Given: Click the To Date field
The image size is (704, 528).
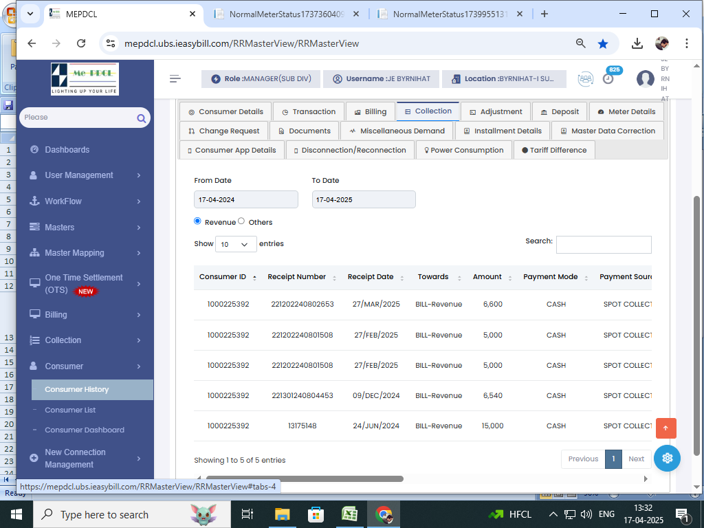Looking at the screenshot, I should pos(364,199).
